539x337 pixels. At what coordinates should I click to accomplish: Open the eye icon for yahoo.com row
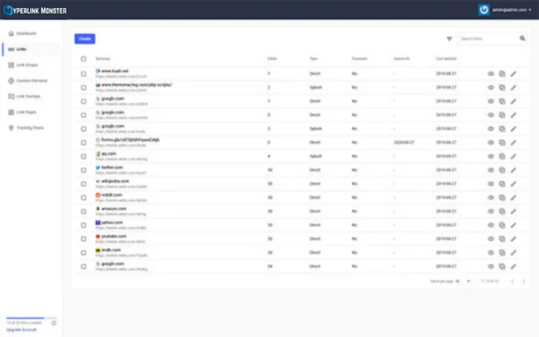pyautogui.click(x=490, y=225)
